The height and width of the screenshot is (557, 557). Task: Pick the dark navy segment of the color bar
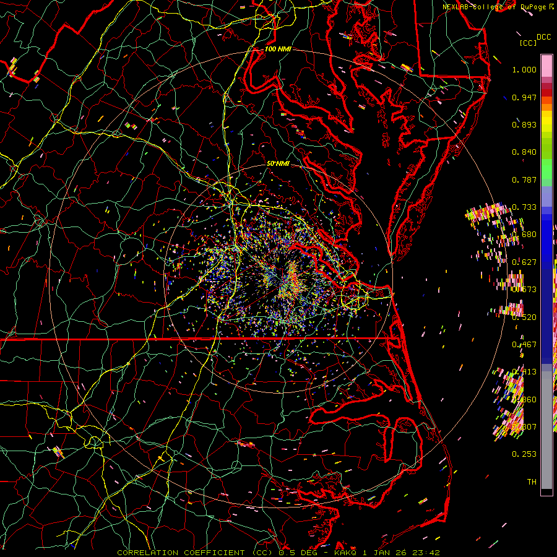coord(546,316)
